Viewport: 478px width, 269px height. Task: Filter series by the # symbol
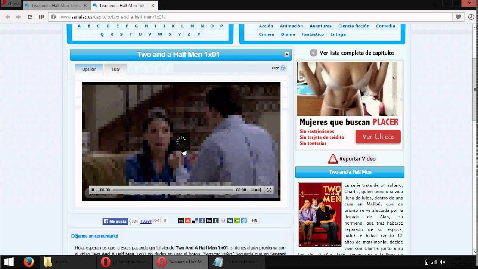click(199, 34)
